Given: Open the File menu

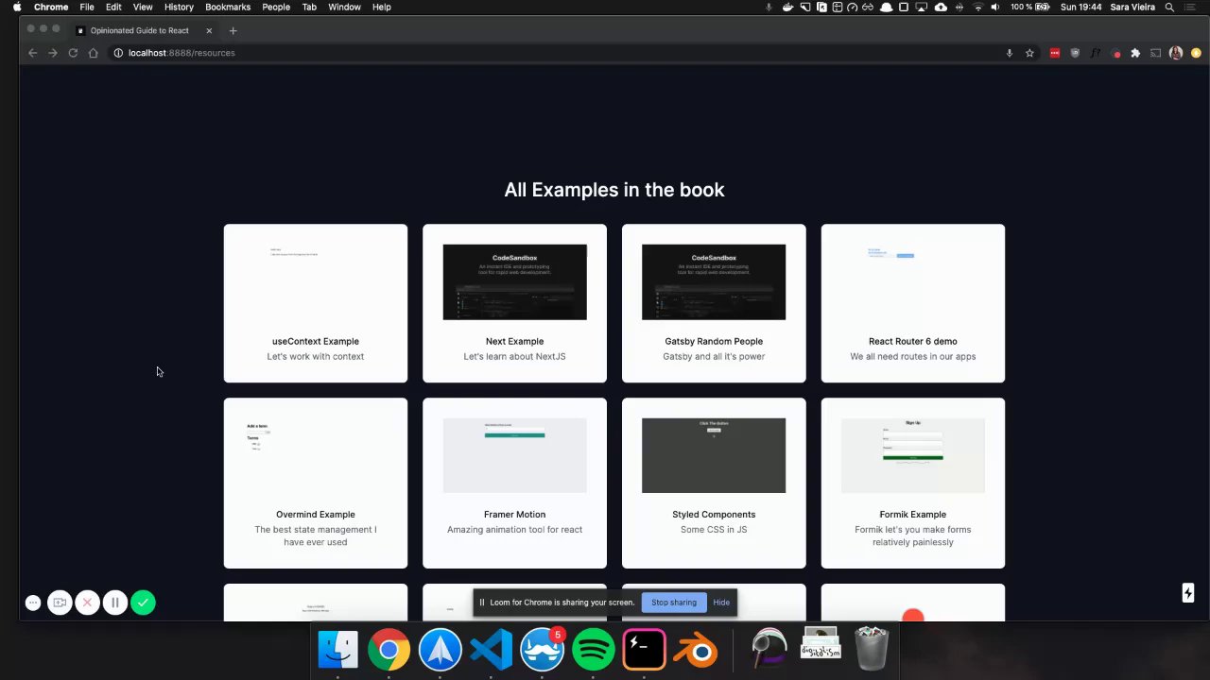Looking at the screenshot, I should 87,7.
